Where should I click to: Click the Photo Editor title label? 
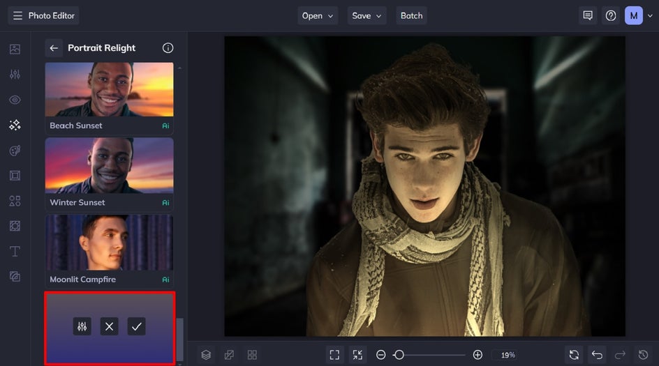[x=51, y=15]
